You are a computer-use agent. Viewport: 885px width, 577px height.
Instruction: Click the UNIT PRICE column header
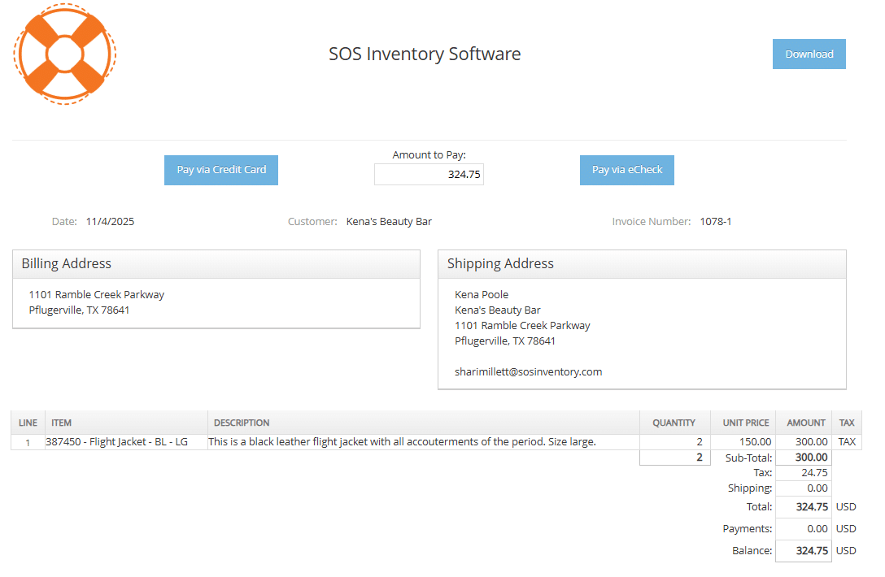coord(745,423)
